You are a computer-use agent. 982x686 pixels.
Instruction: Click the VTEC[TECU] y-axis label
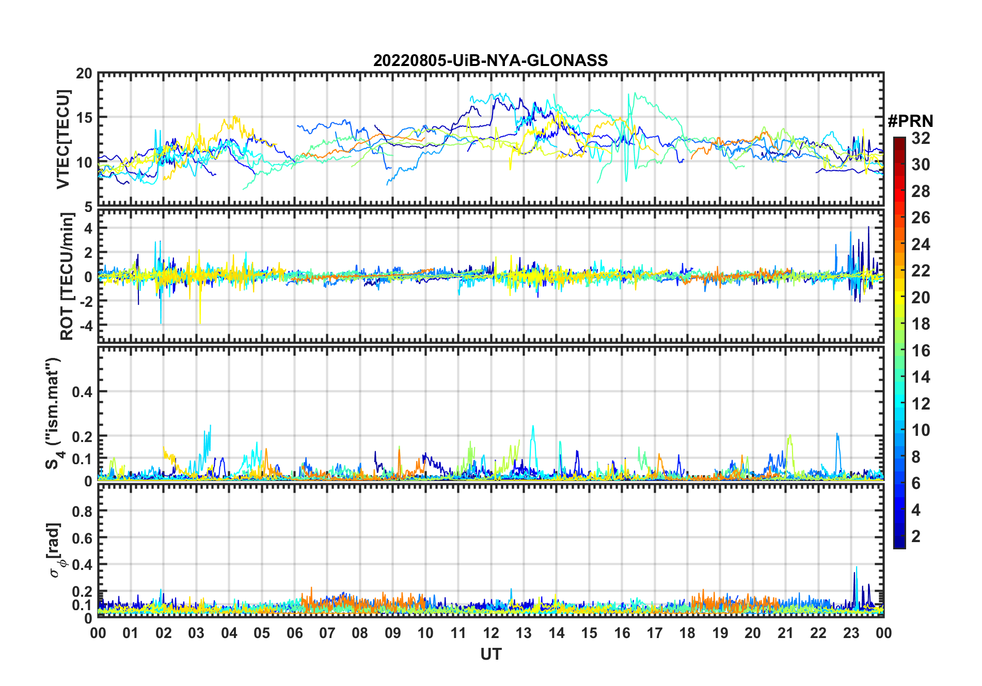[x=64, y=139]
